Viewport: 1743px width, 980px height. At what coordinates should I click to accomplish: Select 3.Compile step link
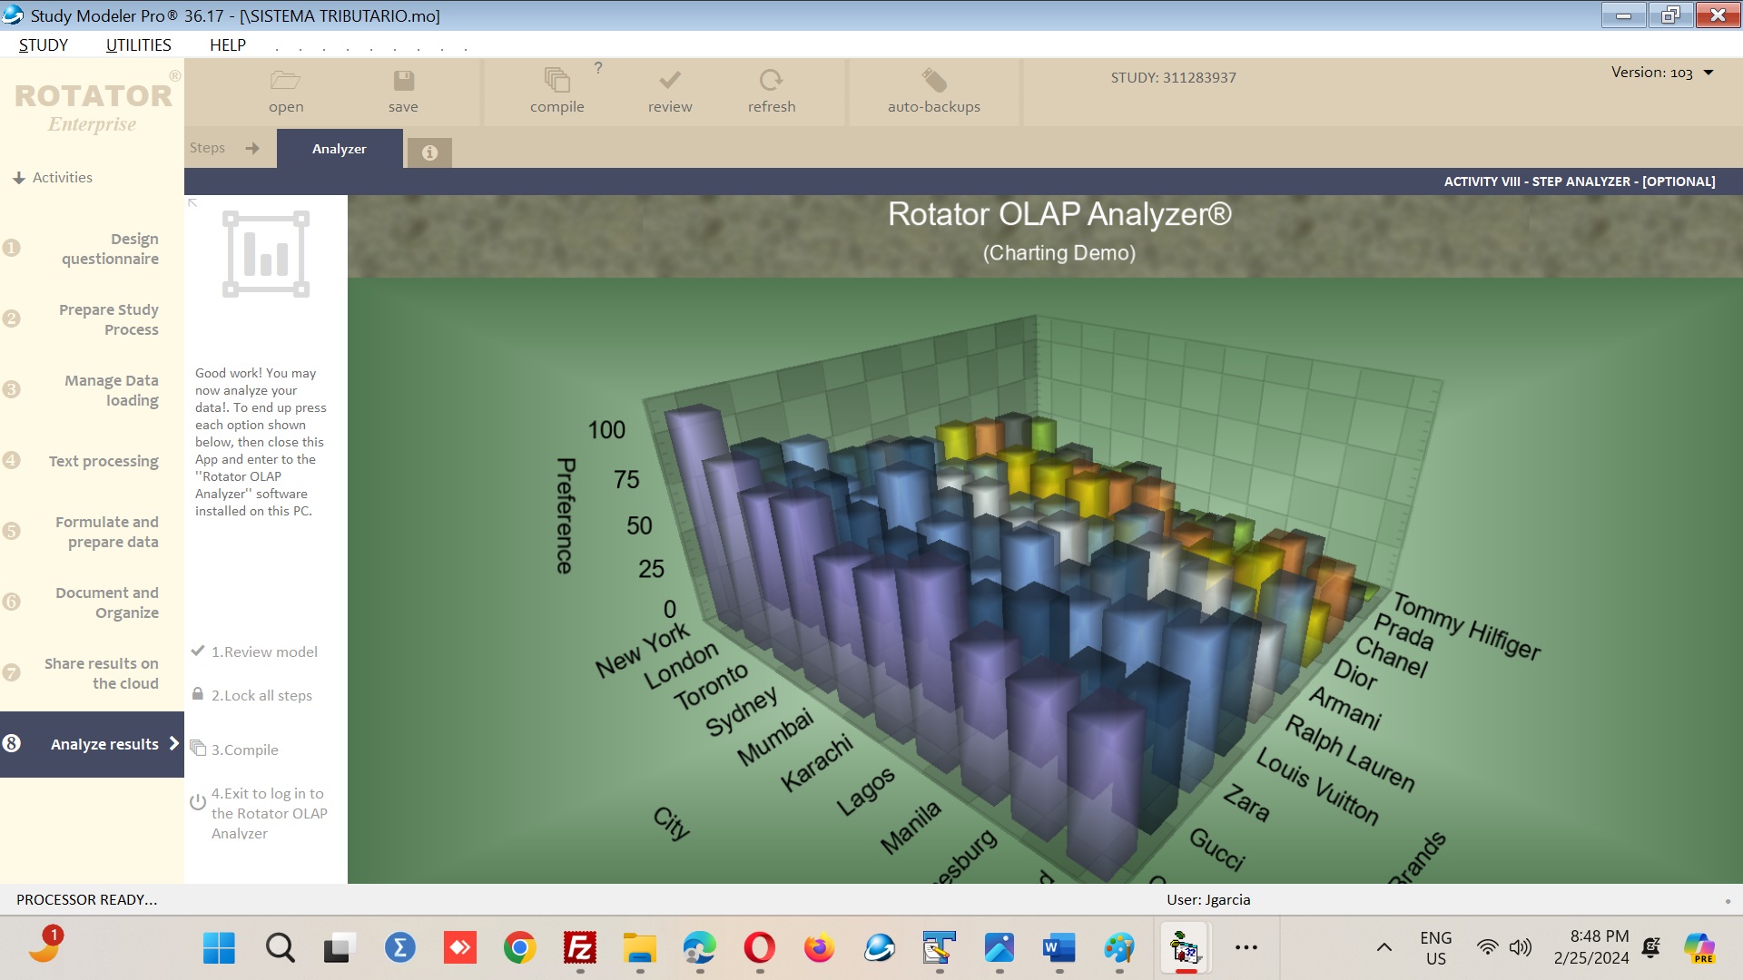244,750
